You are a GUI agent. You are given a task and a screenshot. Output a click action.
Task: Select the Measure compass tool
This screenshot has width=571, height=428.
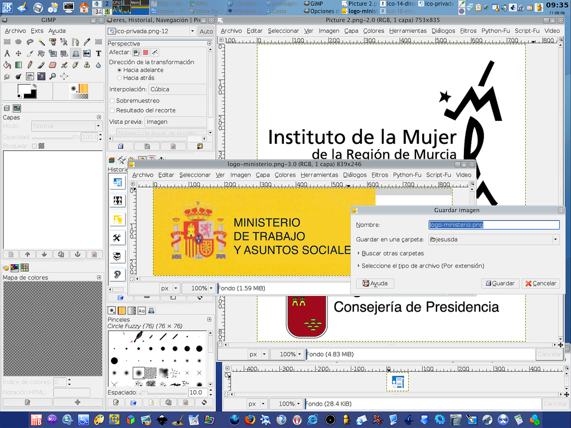point(7,54)
